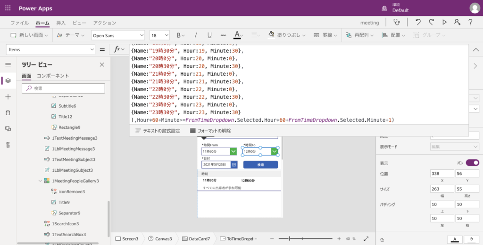The image size is (483, 245).
Task: Open the display mode dropdown
Action: point(454,147)
